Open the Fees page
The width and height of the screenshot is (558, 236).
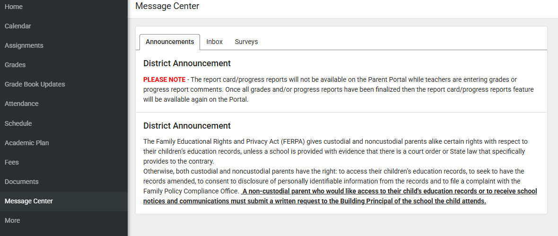click(x=12, y=162)
